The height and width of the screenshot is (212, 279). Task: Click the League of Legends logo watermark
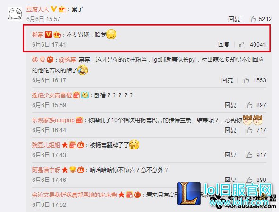(189, 194)
